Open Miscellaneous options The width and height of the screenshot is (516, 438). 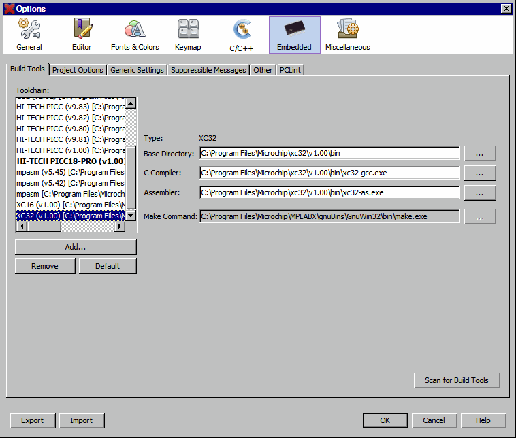click(x=347, y=35)
